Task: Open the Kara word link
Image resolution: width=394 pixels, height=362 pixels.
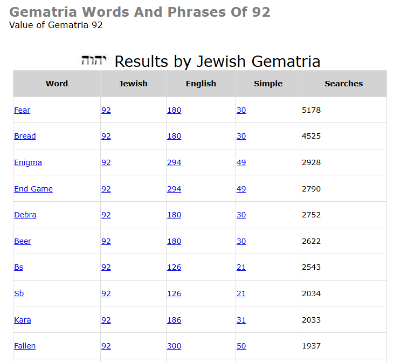Action: 23,320
